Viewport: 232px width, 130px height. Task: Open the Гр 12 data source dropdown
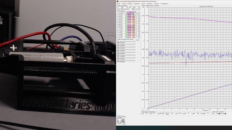(123, 31)
